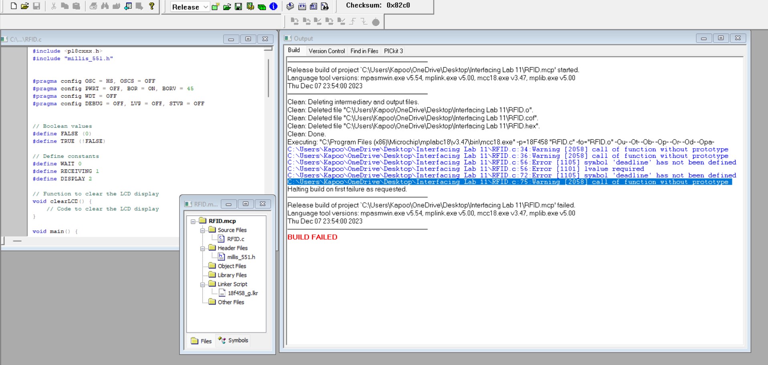This screenshot has width=768, height=365.
Task: Switch to the PICkit 3 output tab
Action: click(393, 51)
